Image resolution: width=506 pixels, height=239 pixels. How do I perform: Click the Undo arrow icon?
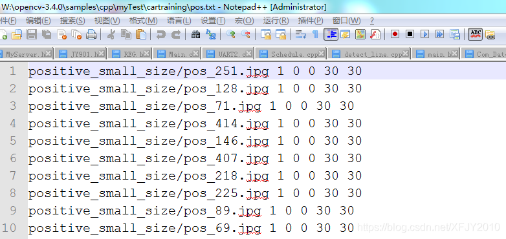point(160,34)
